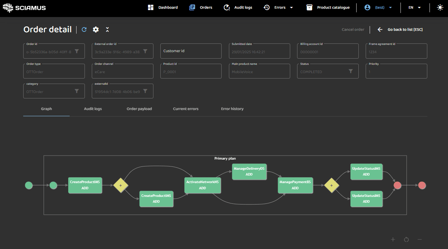Reset graph view icon
The image size is (448, 249).
406,239
